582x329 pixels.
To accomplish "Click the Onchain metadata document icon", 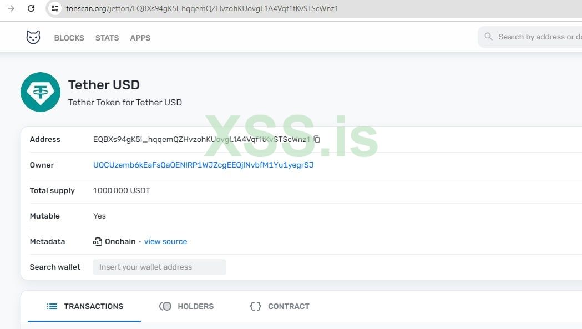I will 98,242.
